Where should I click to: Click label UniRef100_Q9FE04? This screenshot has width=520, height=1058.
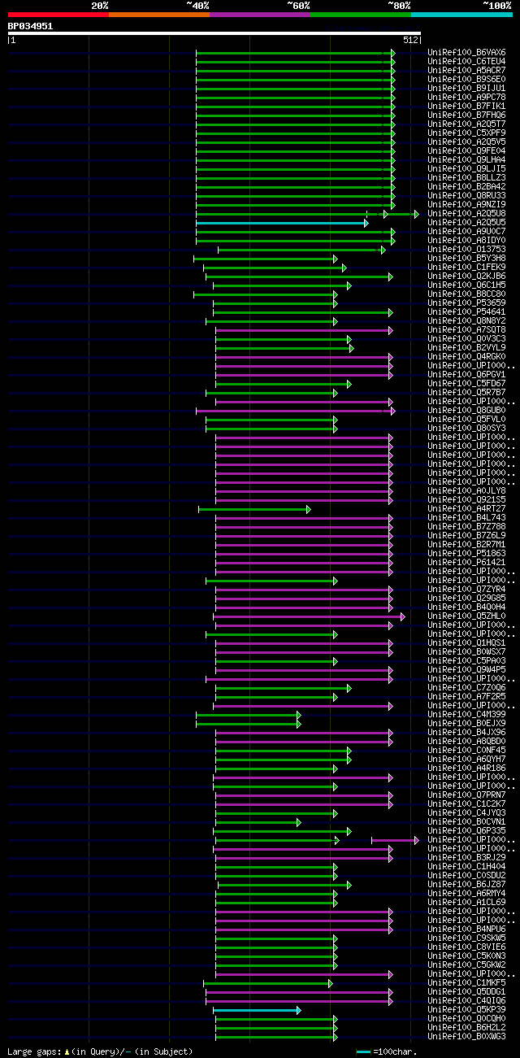[x=466, y=151]
